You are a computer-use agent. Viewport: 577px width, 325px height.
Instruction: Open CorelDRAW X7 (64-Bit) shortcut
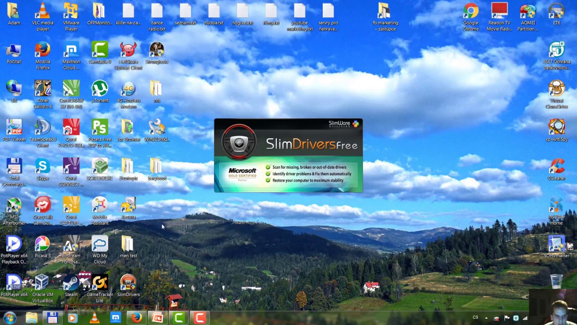pyautogui.click(x=71, y=95)
